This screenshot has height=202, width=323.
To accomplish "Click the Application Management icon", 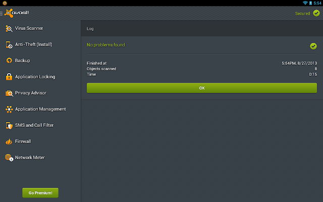I will [9, 109].
